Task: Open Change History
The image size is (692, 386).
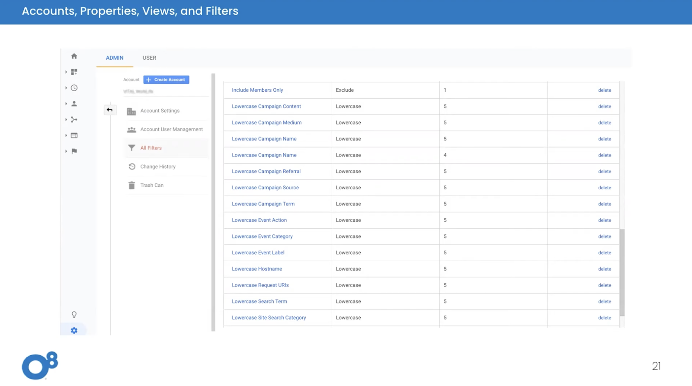Action: point(158,166)
